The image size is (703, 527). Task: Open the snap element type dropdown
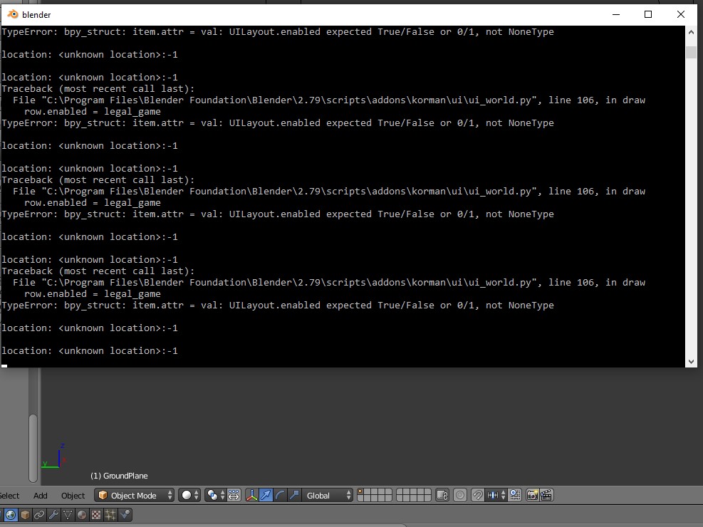[x=496, y=495]
